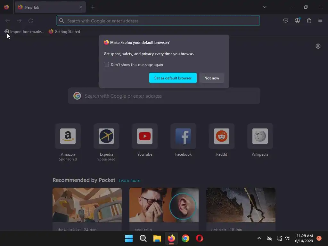Open the application hamburger menu
The image size is (328, 246).
pos(320,20)
